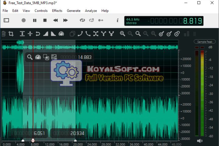219x146 pixels.
Task: Apply crossfade-out curve icon
Action: (88, 34)
